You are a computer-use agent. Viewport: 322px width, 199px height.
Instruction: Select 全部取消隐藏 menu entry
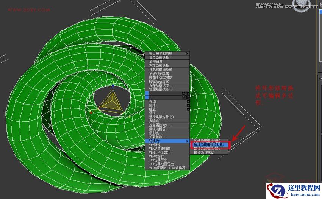click(167, 74)
